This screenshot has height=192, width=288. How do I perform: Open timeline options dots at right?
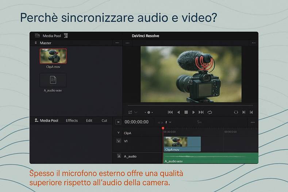click(253, 122)
